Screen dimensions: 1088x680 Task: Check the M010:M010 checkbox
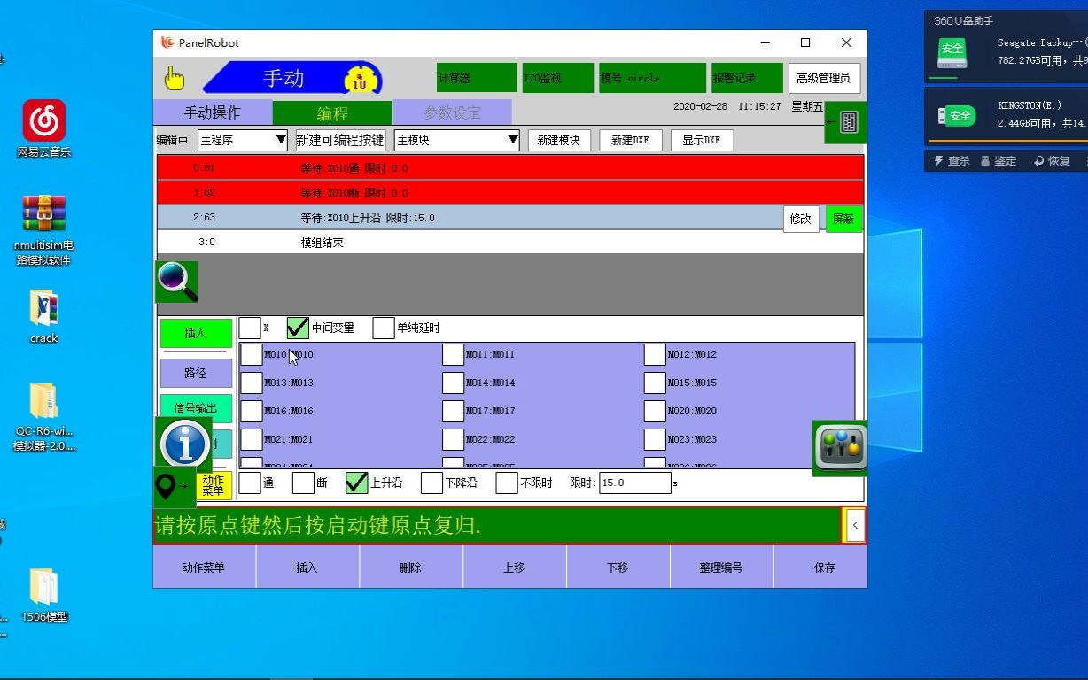(x=252, y=354)
